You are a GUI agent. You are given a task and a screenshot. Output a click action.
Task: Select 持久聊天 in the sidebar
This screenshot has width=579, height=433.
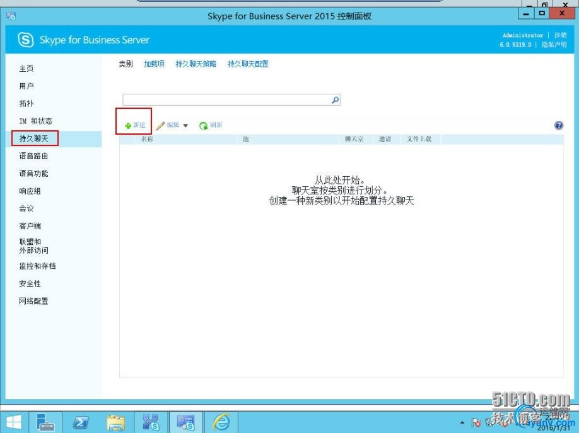[x=33, y=138]
